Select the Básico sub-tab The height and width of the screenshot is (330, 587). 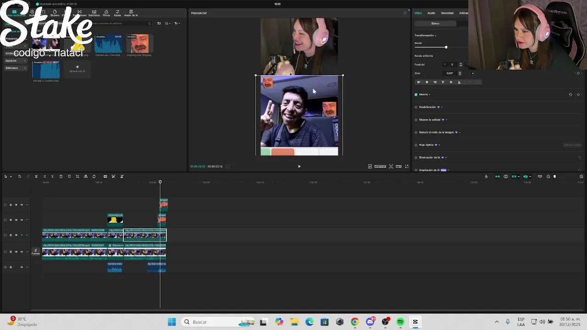(x=435, y=23)
